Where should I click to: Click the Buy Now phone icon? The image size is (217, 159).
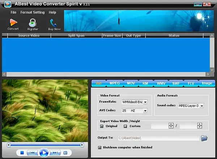pyautogui.click(x=54, y=23)
